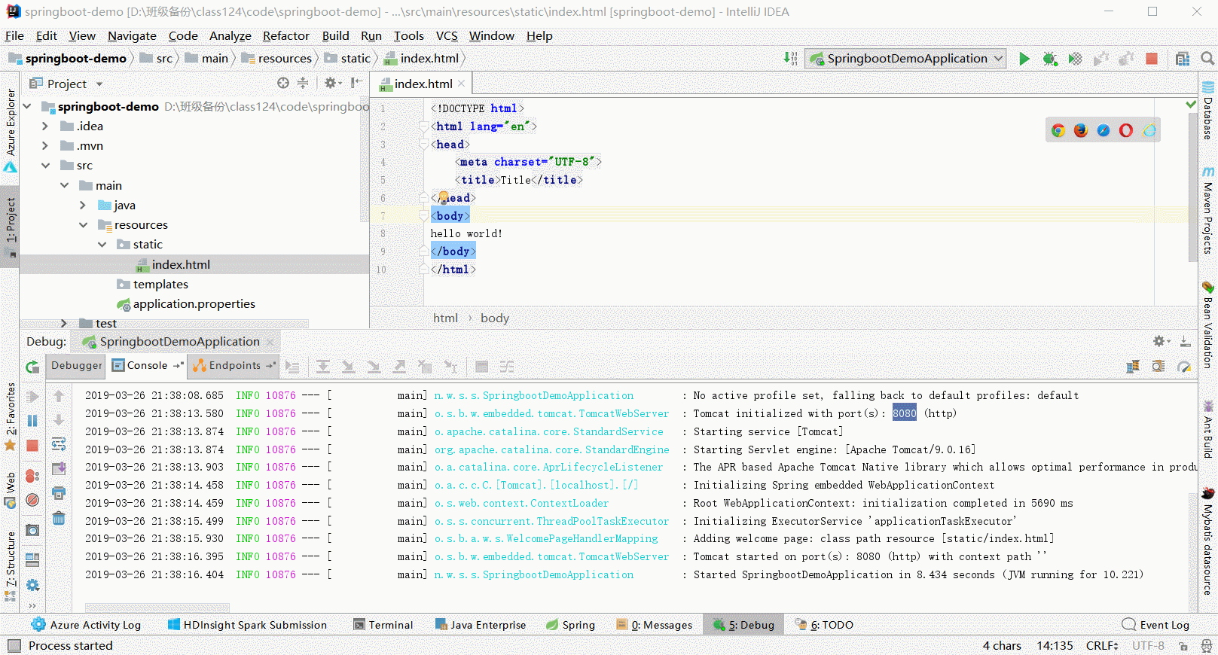
Task: Switch to Endpoints tab
Action: pyautogui.click(x=234, y=365)
